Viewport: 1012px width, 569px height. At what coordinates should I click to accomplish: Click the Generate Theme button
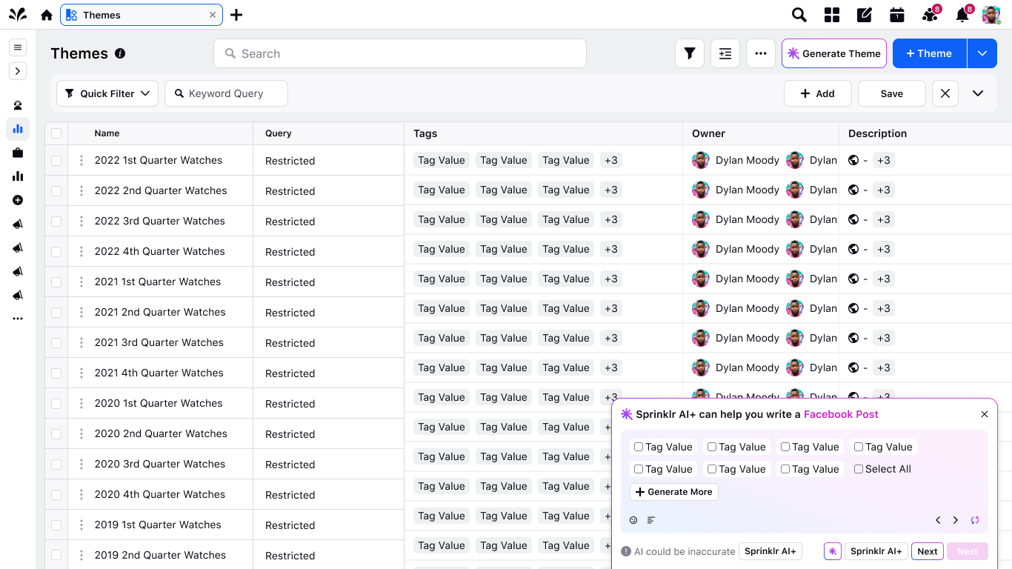point(833,53)
